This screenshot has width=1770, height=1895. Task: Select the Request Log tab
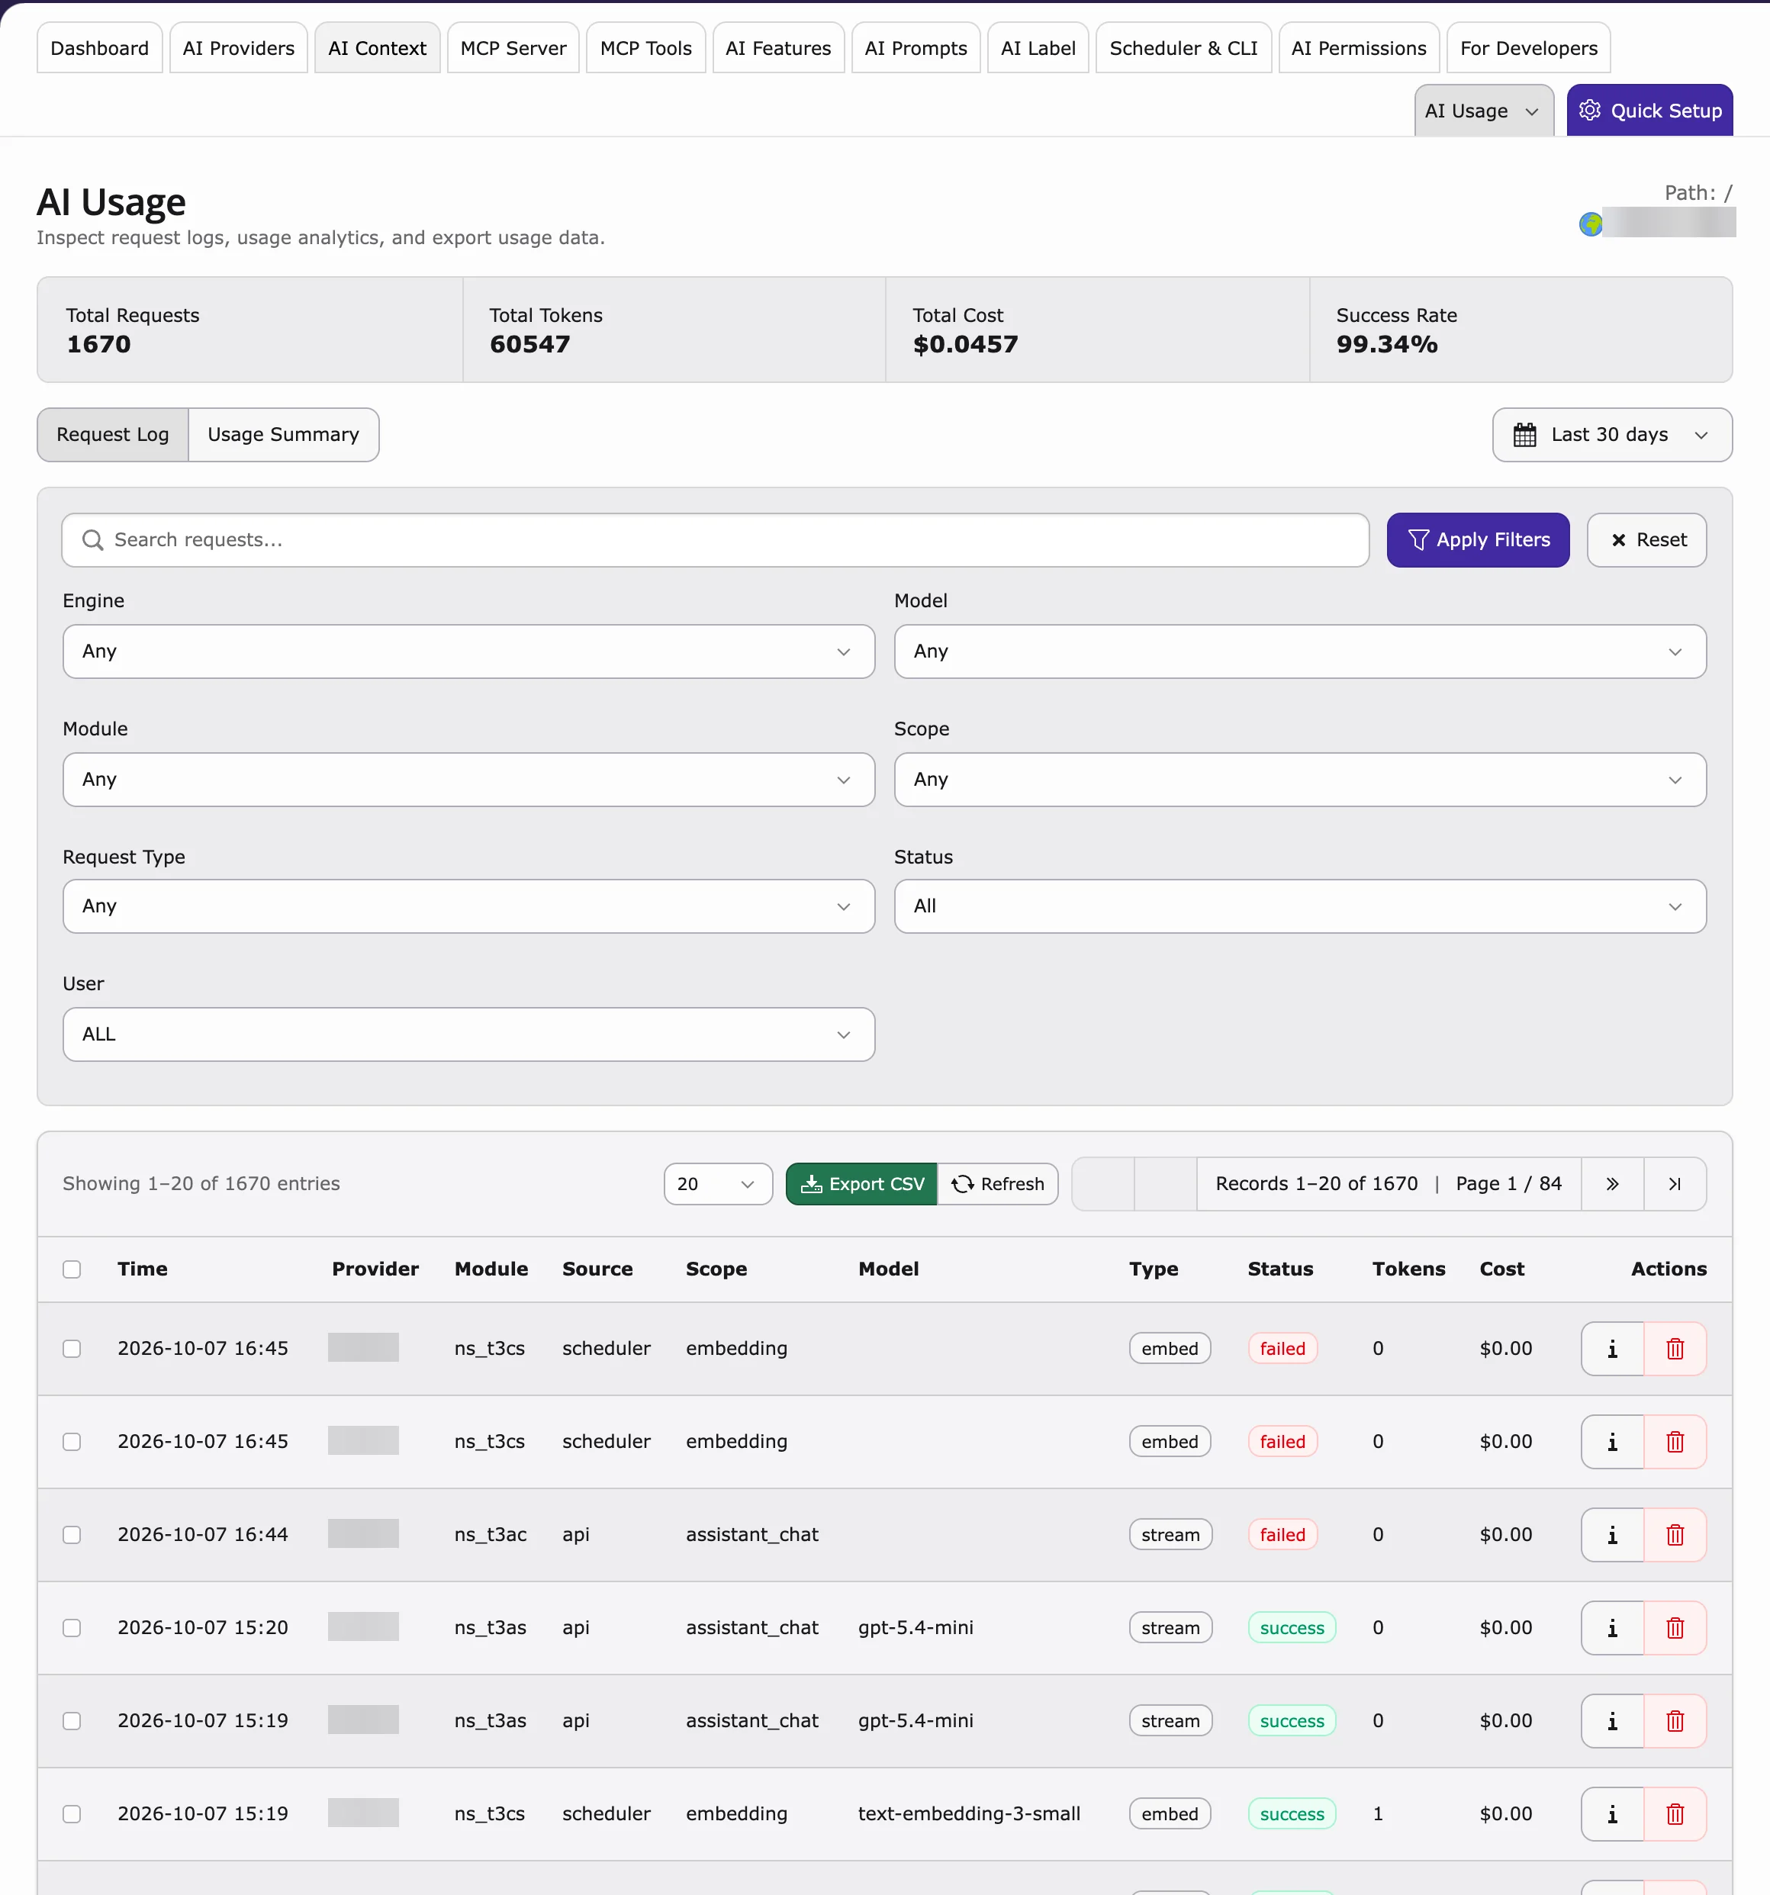tap(112, 435)
